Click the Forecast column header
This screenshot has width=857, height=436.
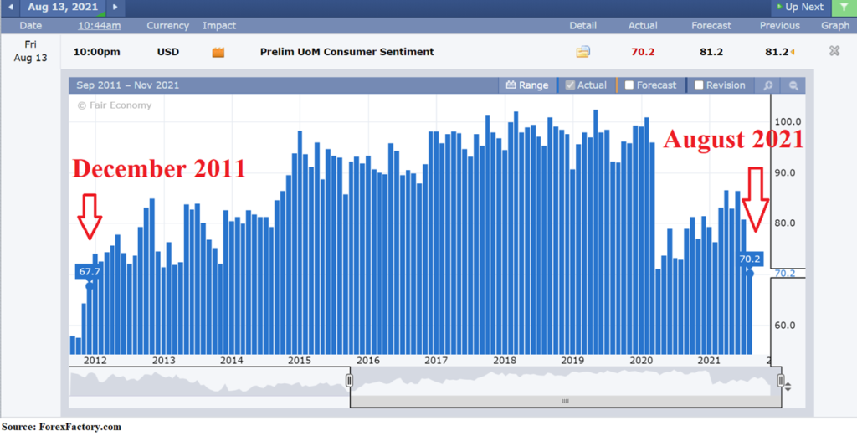coord(711,26)
